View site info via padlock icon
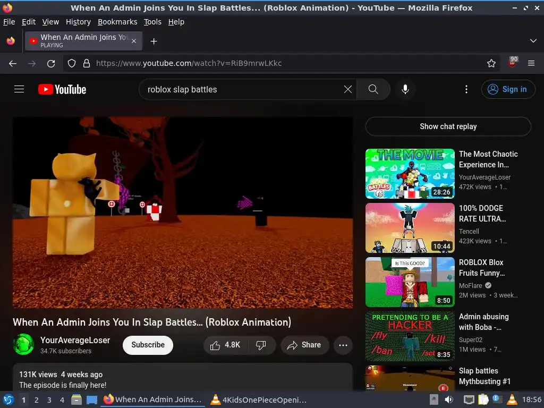544x408 pixels. coord(87,63)
